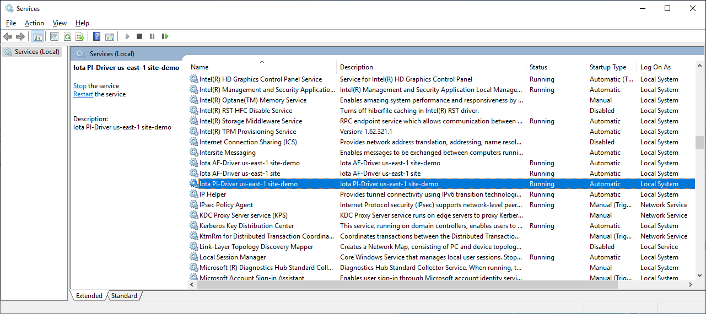Image resolution: width=706 pixels, height=314 pixels.
Task: Select Iota PI-Driver us-east-1 site-demo row name
Action: coord(249,184)
